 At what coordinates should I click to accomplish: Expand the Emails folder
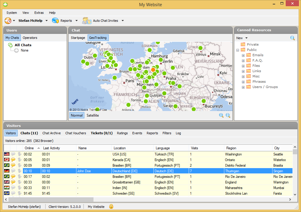tap(243, 55)
